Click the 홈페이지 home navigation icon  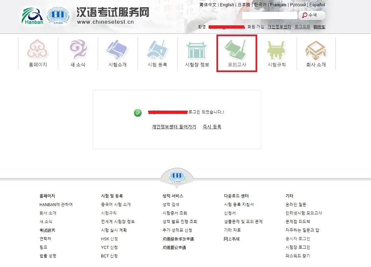click(38, 50)
